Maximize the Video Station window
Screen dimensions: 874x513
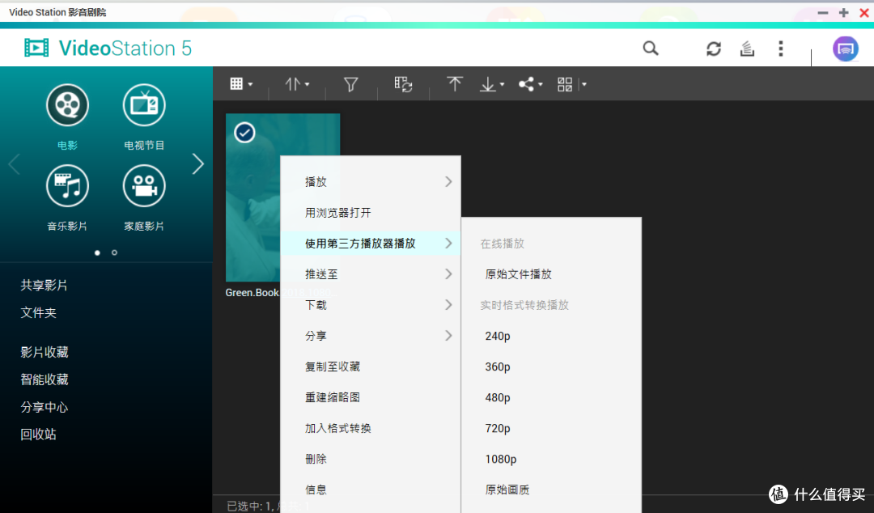click(843, 12)
